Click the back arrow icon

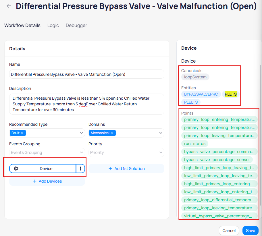9,6
